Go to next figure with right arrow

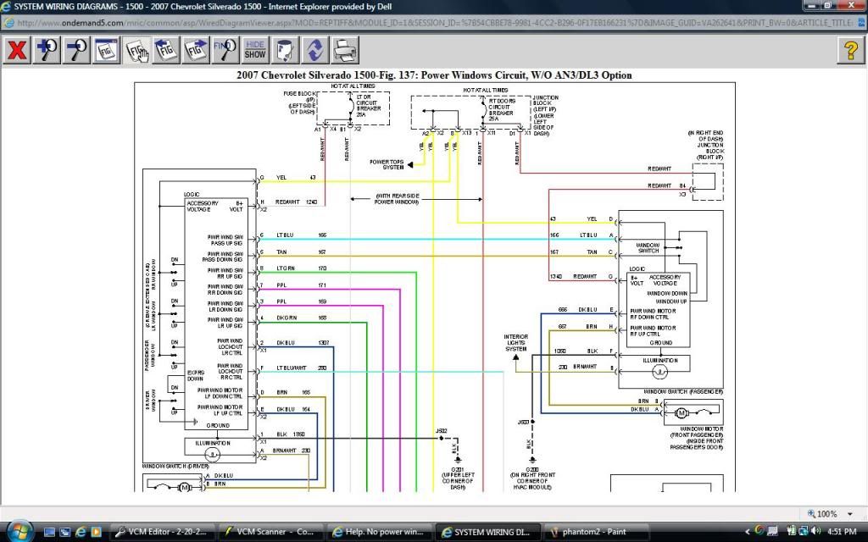coord(196,50)
